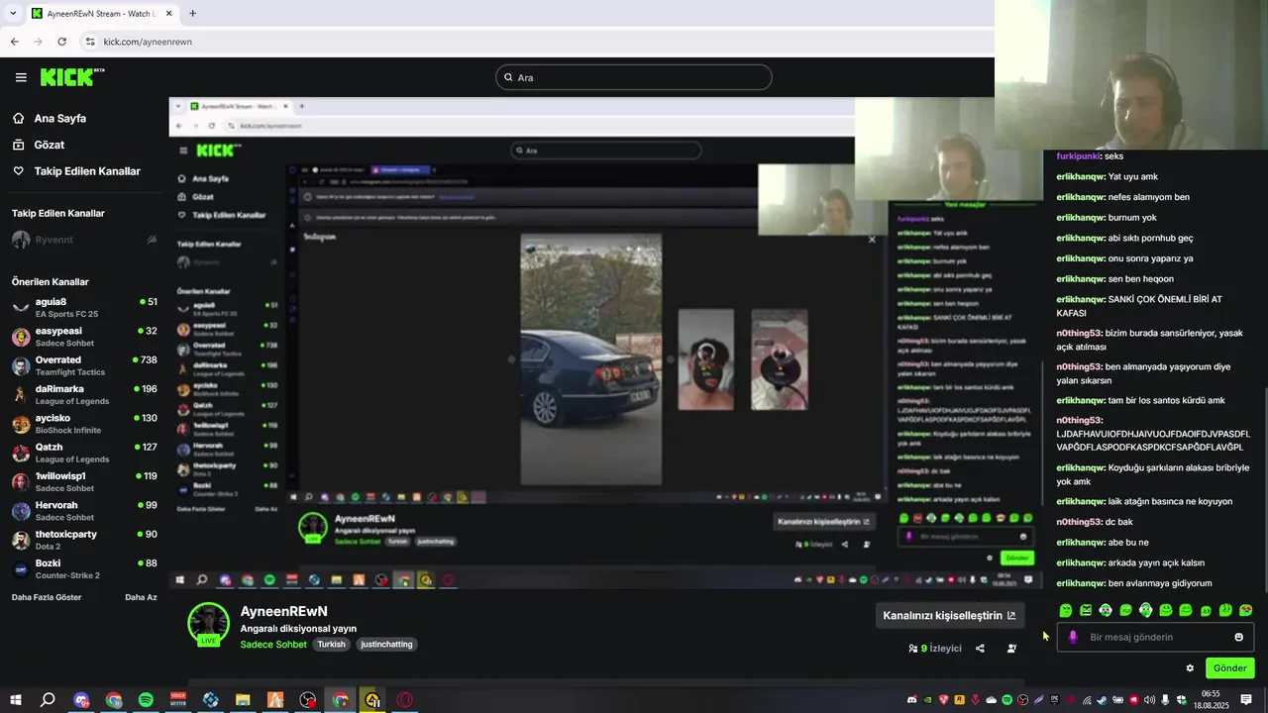Select the AyneenREwN Stream browser tab
The height and width of the screenshot is (713, 1268).
100,14
